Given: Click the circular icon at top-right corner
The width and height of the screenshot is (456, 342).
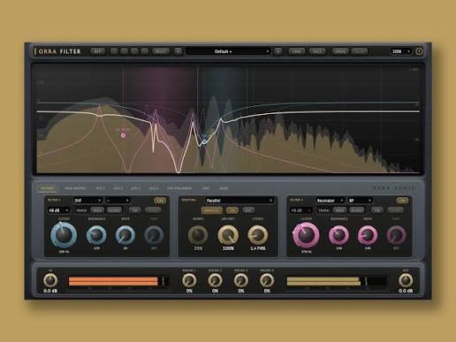Looking at the screenshot, I should point(419,51).
